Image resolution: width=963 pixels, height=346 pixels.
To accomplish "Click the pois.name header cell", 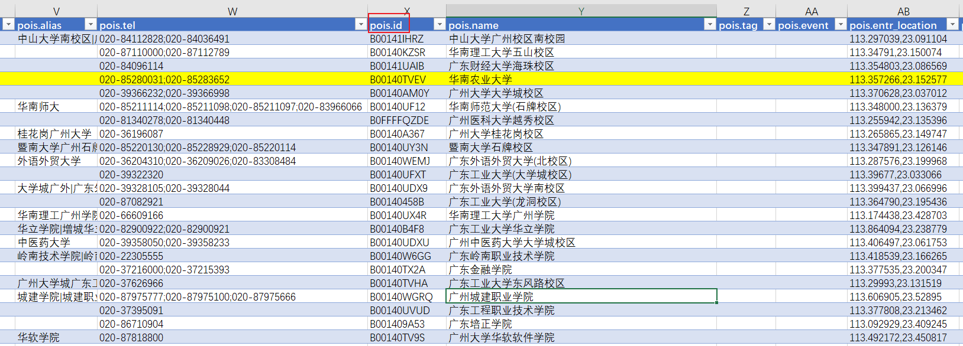I will pos(581,25).
